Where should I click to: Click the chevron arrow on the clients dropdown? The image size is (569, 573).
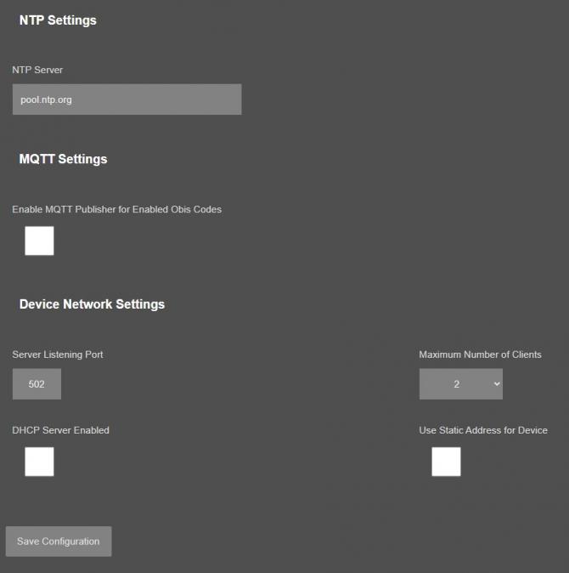click(x=497, y=384)
